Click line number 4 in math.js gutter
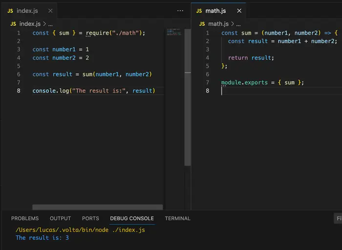 208,58
